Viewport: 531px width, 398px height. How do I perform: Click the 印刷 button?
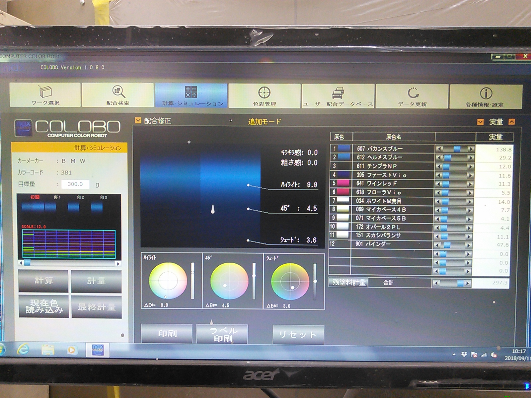pos(167,334)
